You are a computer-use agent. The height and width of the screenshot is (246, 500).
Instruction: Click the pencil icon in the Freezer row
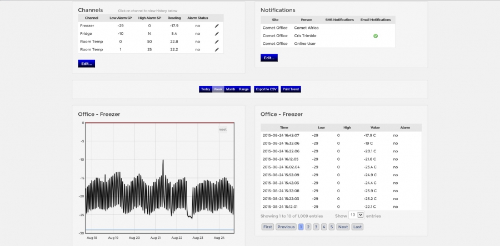(217, 25)
